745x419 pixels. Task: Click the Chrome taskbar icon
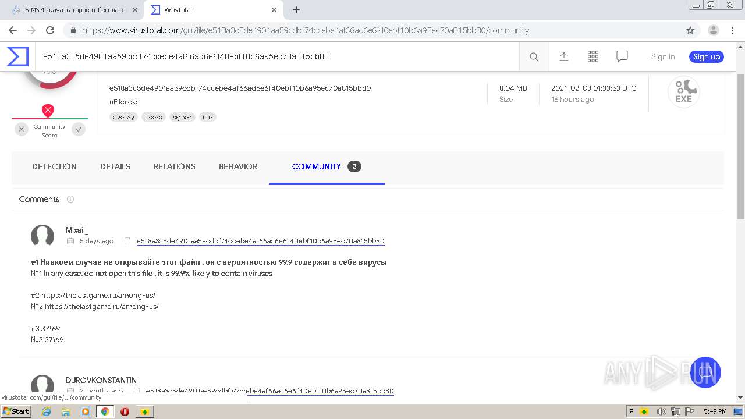[105, 411]
